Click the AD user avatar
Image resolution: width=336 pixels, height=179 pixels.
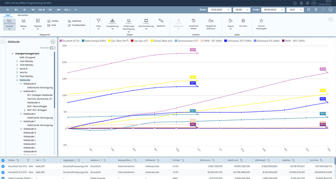[314, 3]
